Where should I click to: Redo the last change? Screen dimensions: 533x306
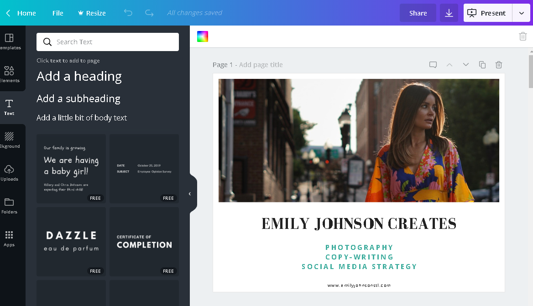tap(149, 13)
